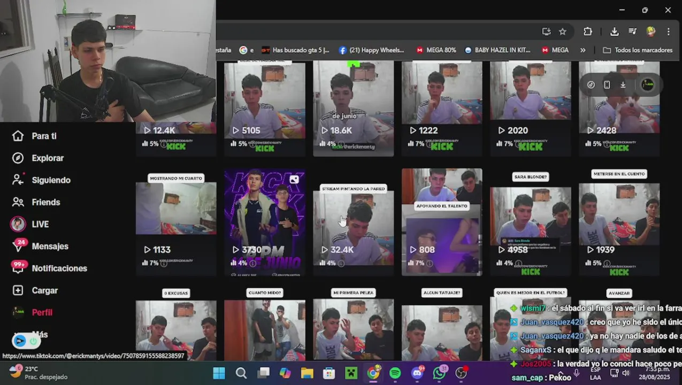
Task: Open MOSTRANDO MI CUARTO video
Action: [176, 222]
